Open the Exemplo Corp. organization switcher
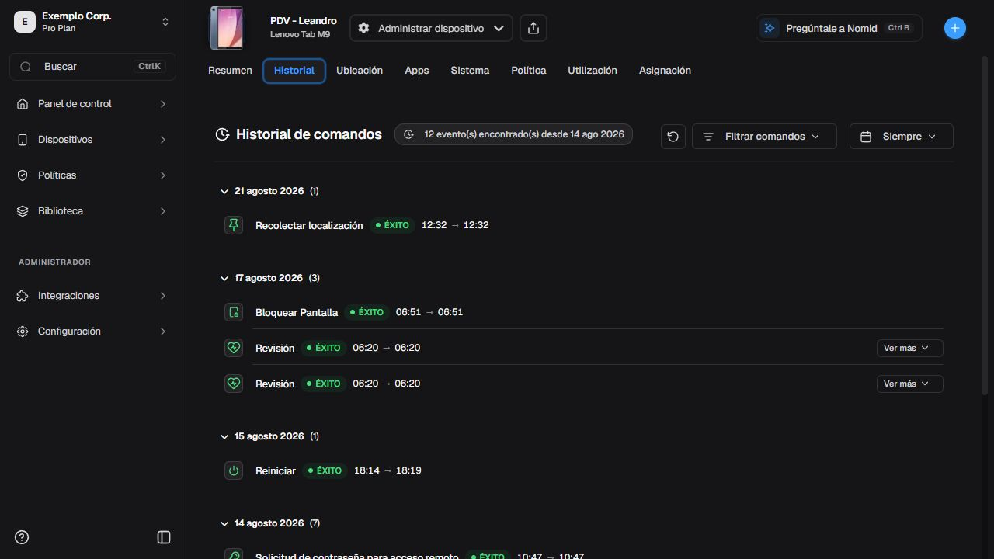This screenshot has width=994, height=559. pos(92,22)
